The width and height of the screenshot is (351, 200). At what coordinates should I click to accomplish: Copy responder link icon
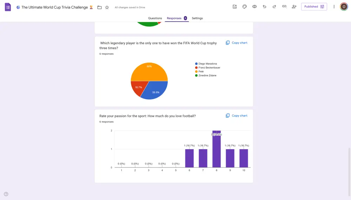284,7
